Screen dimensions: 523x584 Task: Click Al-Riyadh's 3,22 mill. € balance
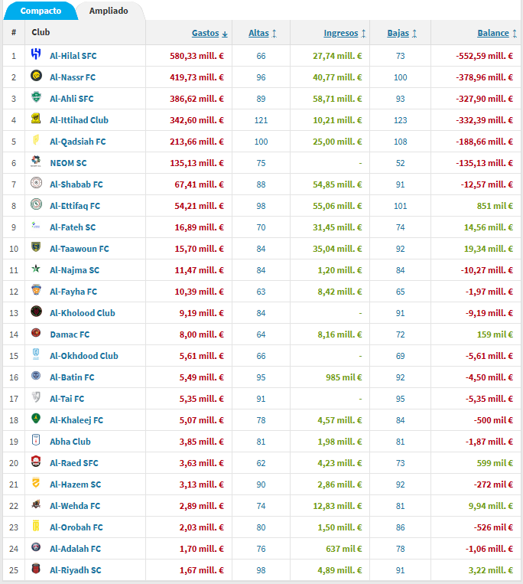click(x=491, y=570)
